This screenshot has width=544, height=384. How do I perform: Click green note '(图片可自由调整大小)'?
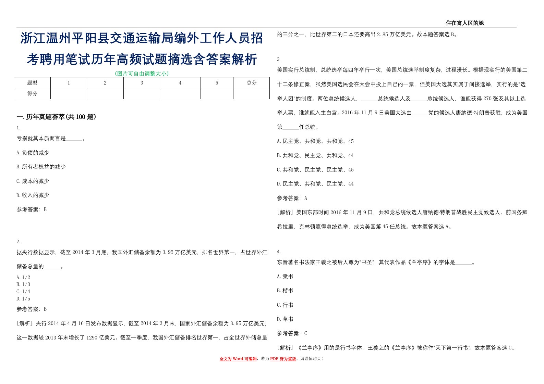[142, 73]
